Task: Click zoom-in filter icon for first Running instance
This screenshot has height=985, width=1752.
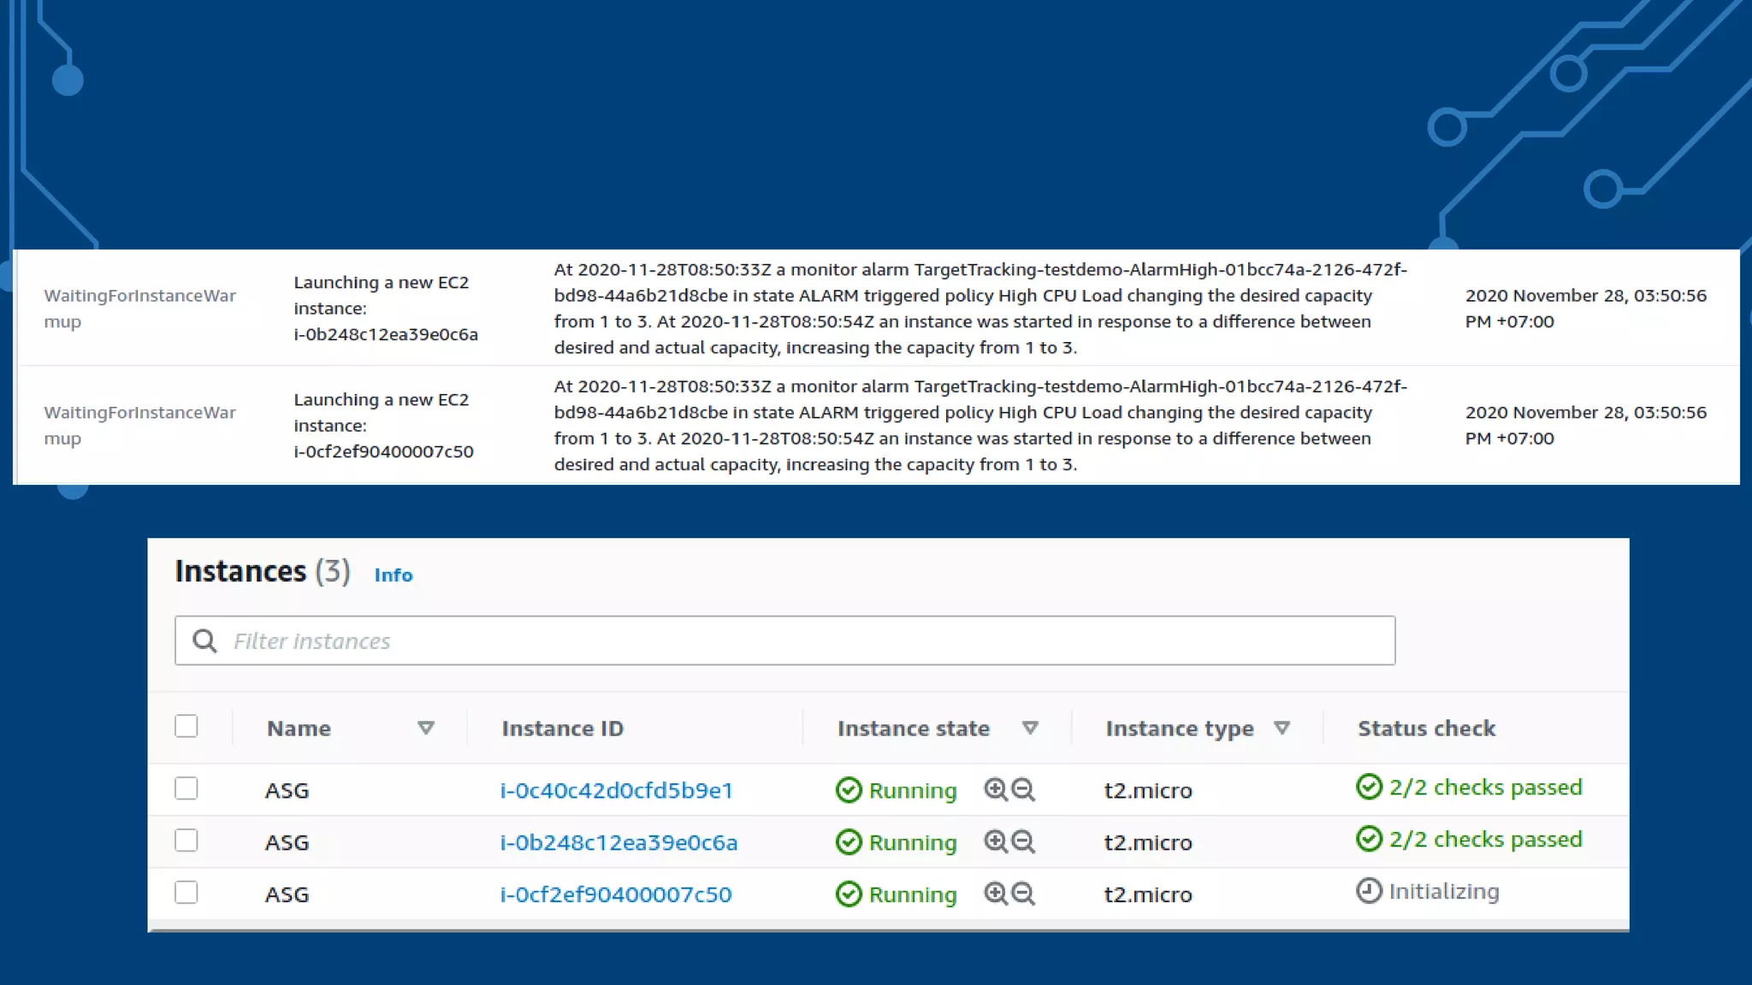Action: tap(995, 789)
